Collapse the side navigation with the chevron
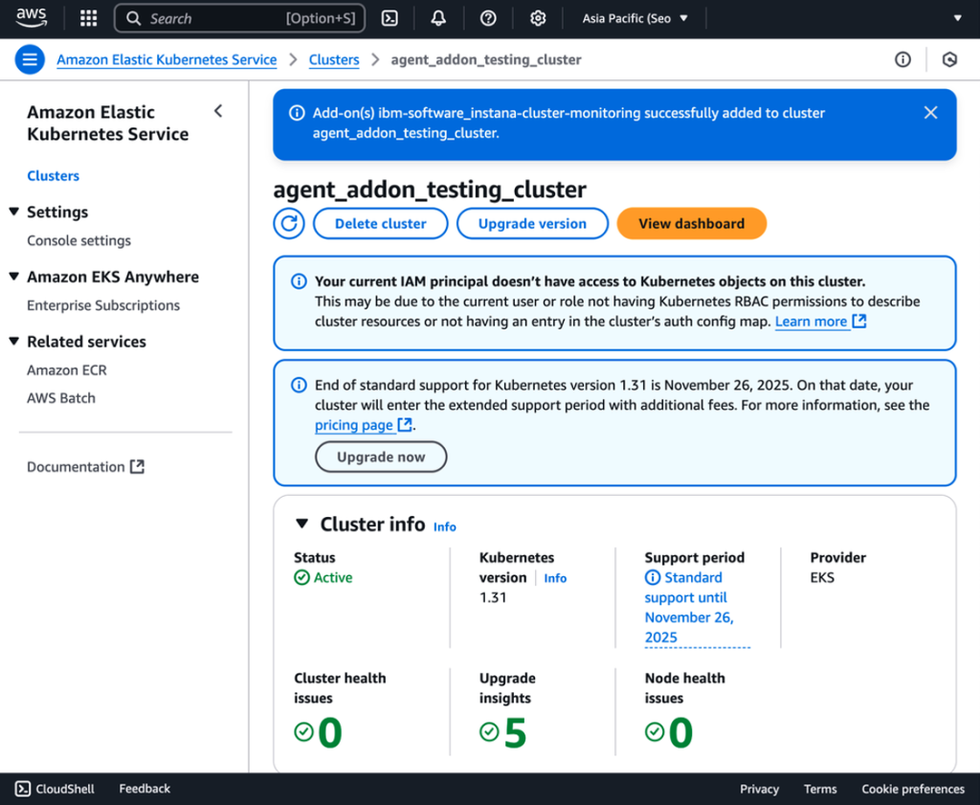The height and width of the screenshot is (805, 980). click(x=218, y=111)
